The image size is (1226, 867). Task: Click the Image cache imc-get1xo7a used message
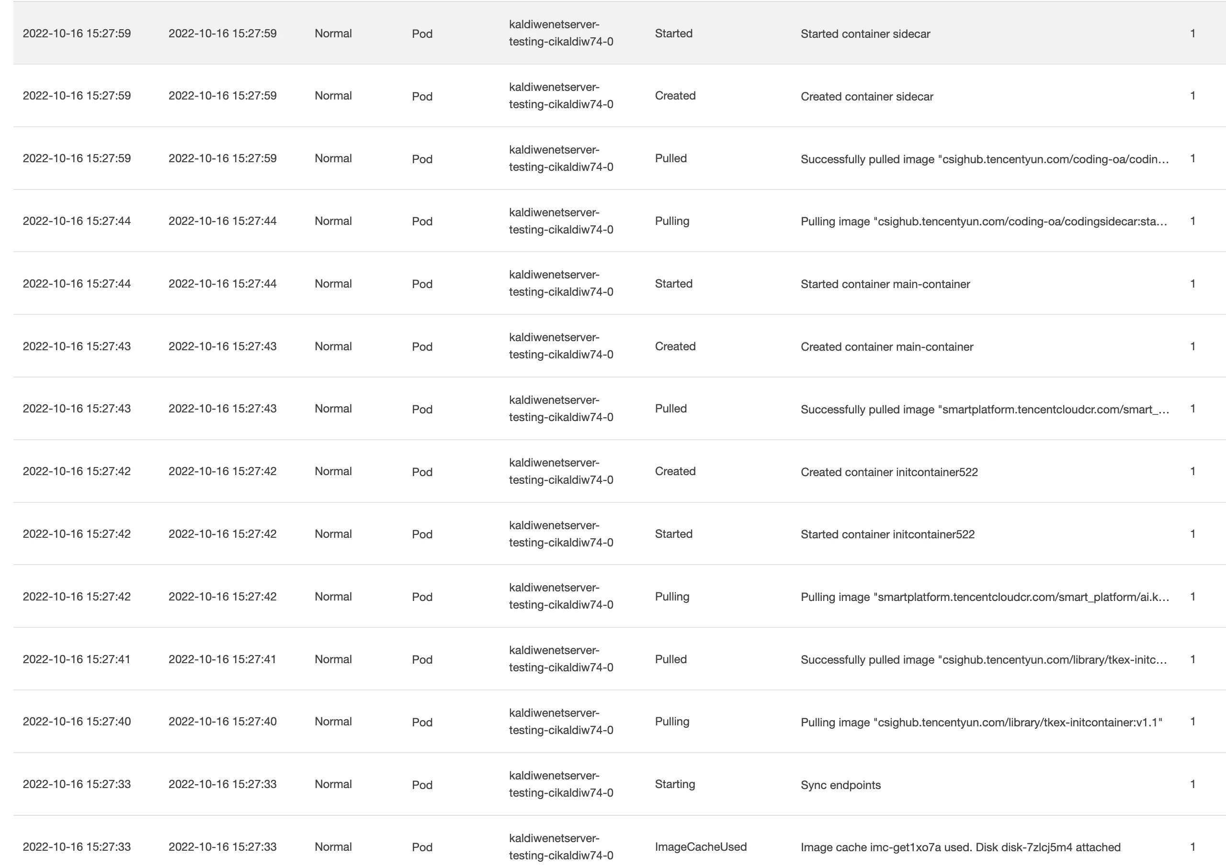(x=960, y=847)
